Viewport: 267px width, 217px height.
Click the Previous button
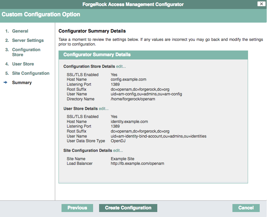pyautogui.click(x=77, y=208)
